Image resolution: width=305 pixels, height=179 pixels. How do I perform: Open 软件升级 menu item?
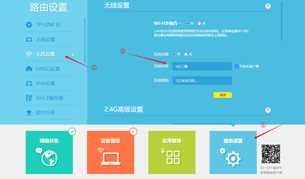(x=51, y=113)
